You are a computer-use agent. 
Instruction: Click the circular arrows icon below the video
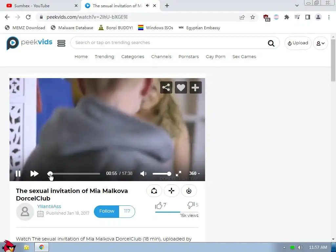click(154, 191)
